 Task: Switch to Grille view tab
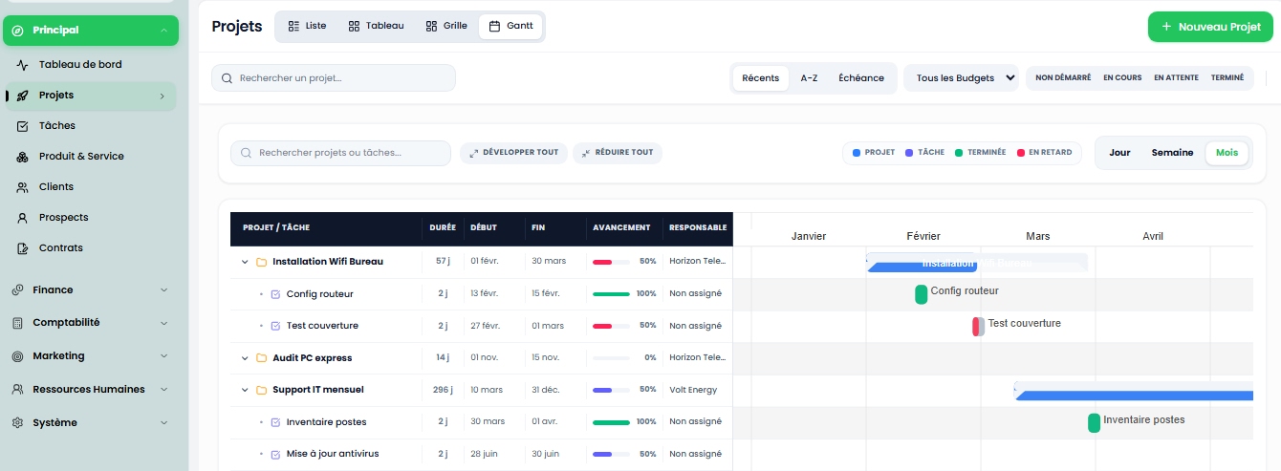point(446,26)
